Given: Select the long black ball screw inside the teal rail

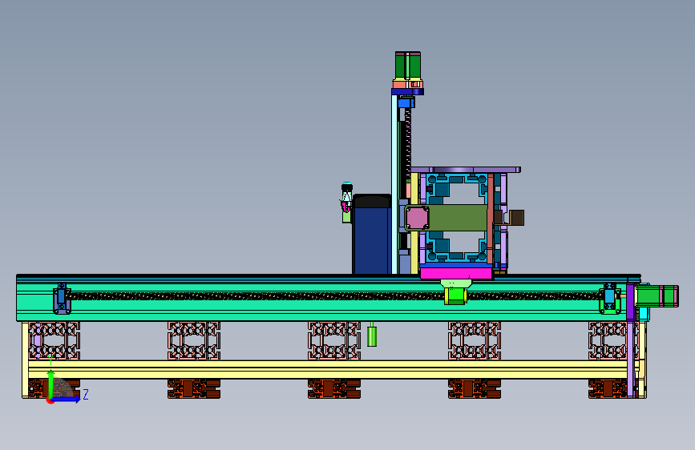Looking at the screenshot, I should pyautogui.click(x=334, y=296).
